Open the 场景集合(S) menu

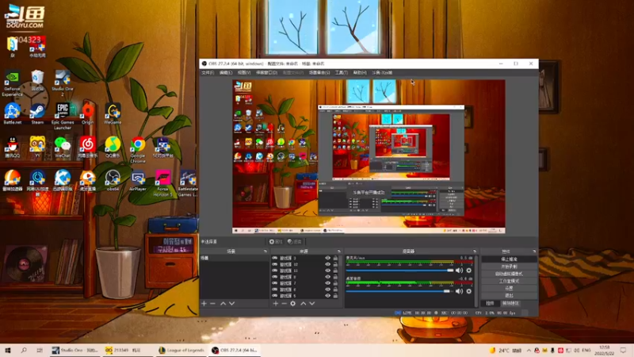(x=319, y=72)
